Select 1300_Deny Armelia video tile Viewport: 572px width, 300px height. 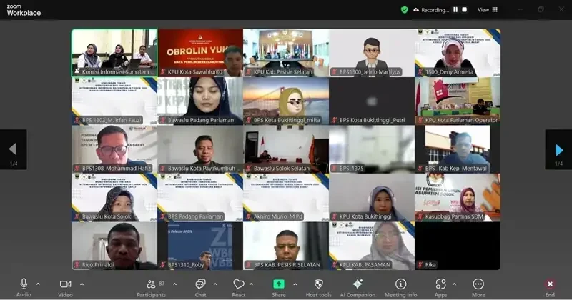point(458,53)
